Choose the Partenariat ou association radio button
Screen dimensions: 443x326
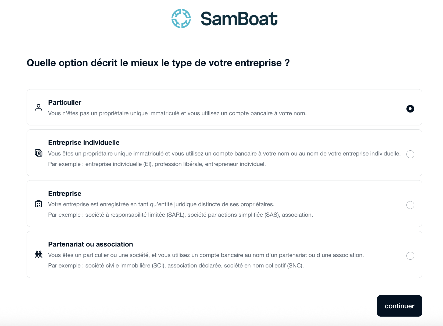pyautogui.click(x=410, y=256)
